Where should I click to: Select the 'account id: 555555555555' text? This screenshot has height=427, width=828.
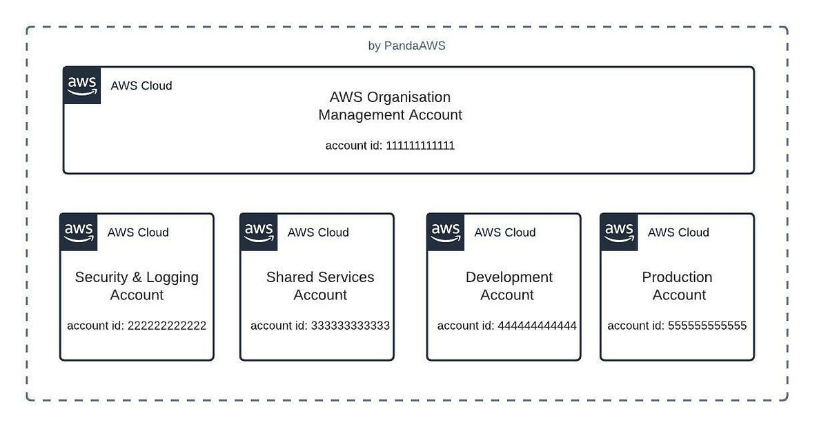tap(677, 326)
